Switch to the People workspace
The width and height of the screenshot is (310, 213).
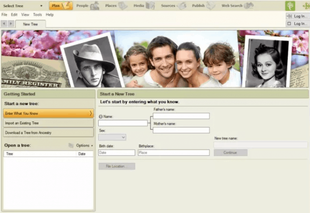87,6
